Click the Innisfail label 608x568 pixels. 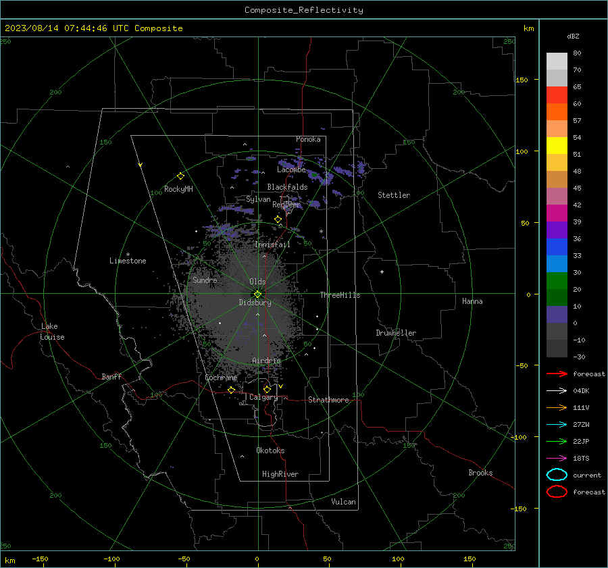(x=273, y=244)
